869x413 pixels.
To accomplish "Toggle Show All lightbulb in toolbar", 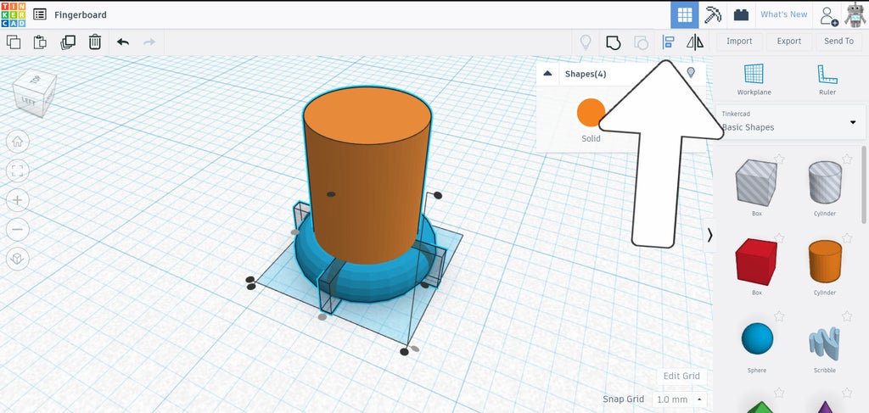I will (x=586, y=42).
